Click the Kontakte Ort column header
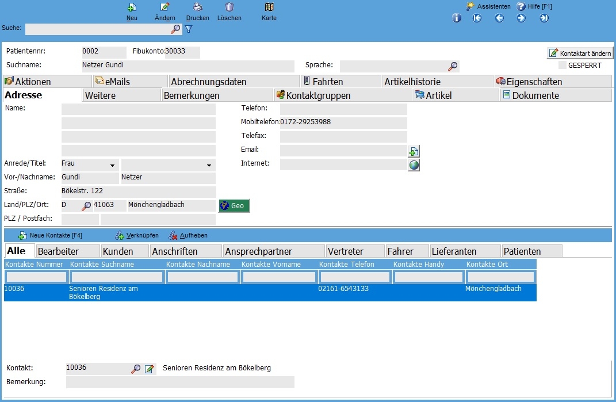This screenshot has width=616, height=402. [500, 265]
